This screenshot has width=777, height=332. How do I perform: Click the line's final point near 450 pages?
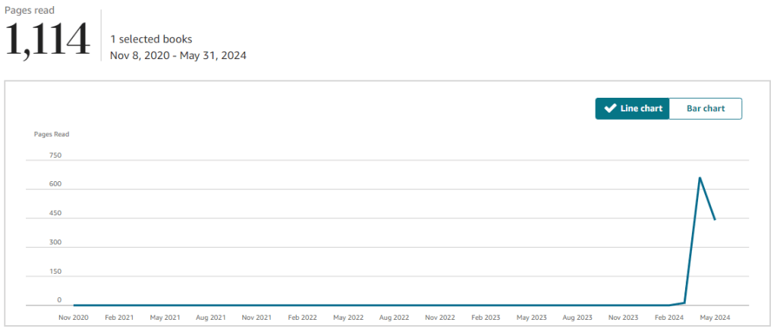[x=715, y=220]
